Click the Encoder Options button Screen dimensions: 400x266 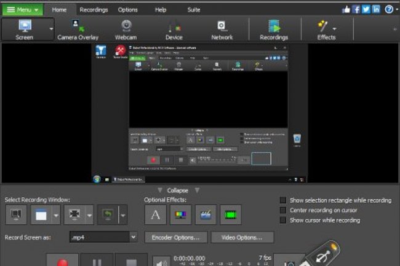[176, 237]
